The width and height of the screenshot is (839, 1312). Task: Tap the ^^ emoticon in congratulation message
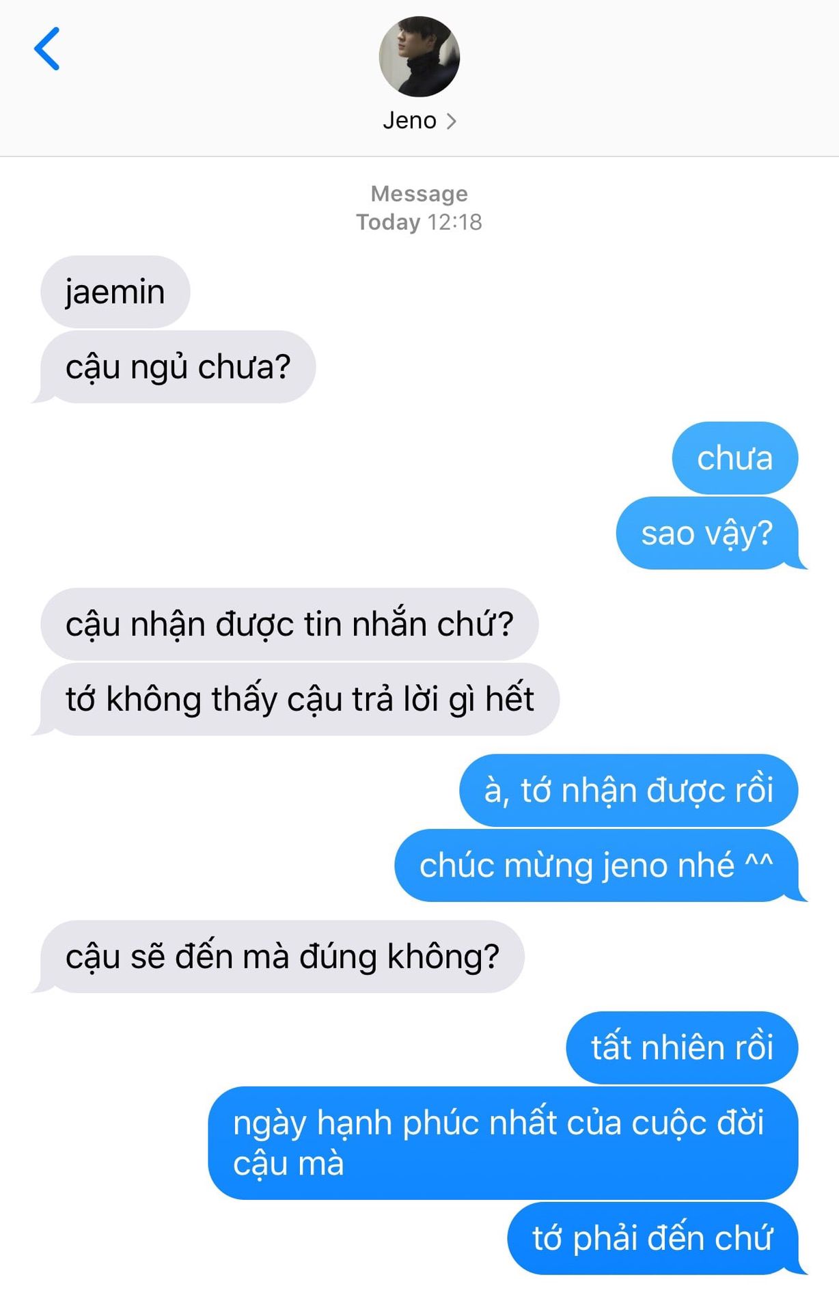[758, 861]
